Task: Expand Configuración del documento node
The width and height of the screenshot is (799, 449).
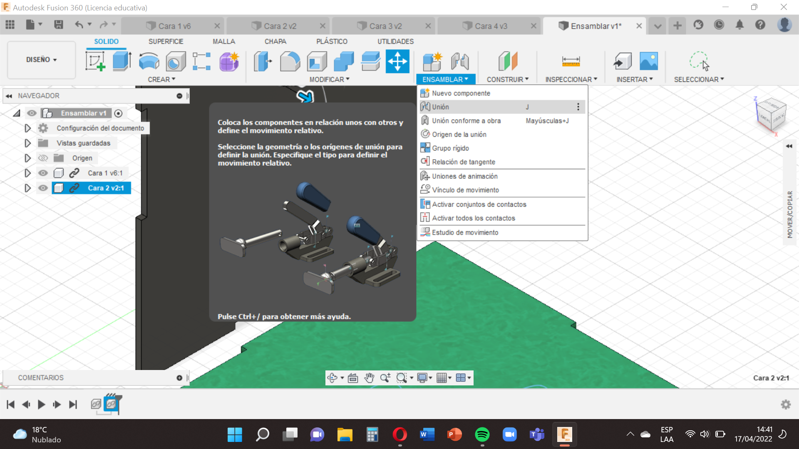Action: pos(27,128)
